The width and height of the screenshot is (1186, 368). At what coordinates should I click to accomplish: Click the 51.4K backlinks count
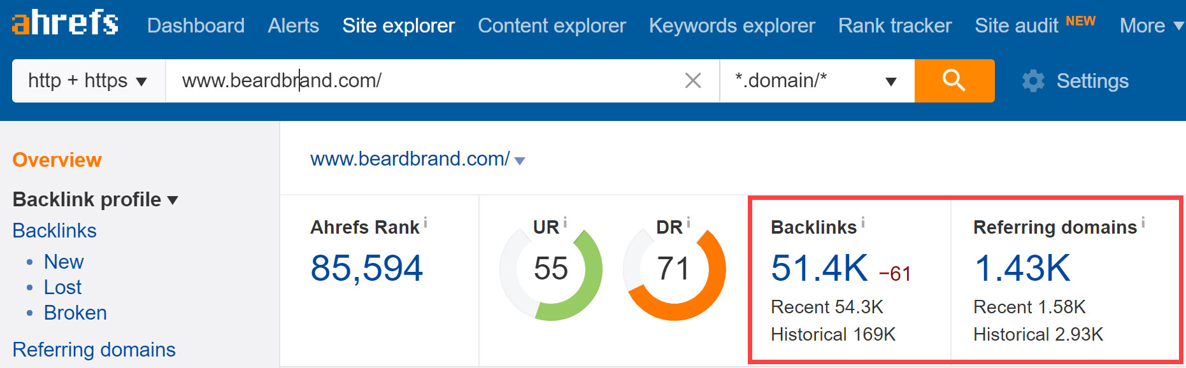819,268
